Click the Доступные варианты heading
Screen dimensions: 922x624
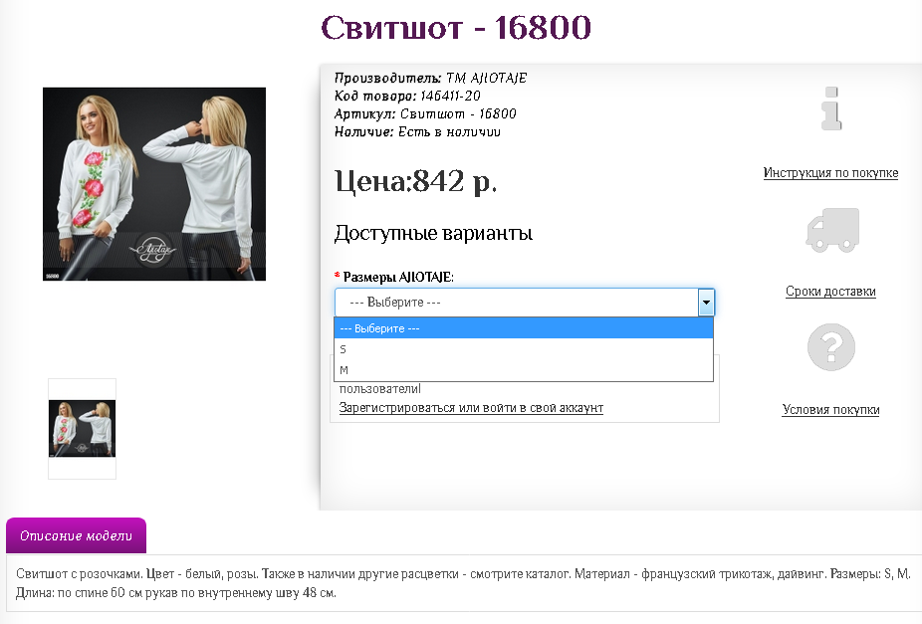433,234
